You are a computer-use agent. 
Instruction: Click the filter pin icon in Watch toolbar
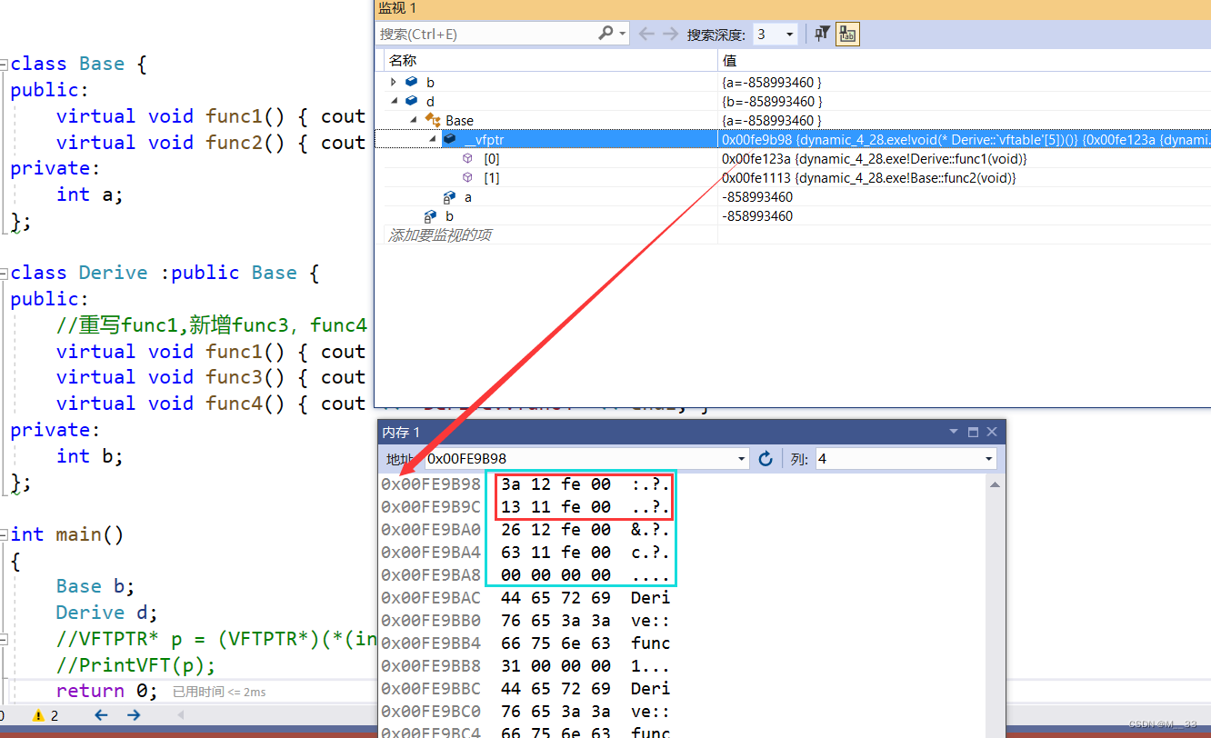tap(822, 34)
